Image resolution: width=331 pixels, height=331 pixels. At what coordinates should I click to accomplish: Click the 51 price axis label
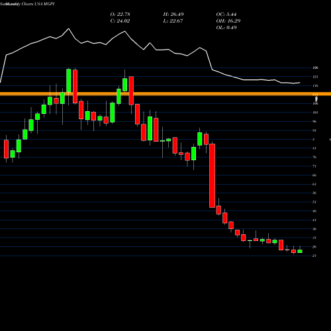pos(314,202)
